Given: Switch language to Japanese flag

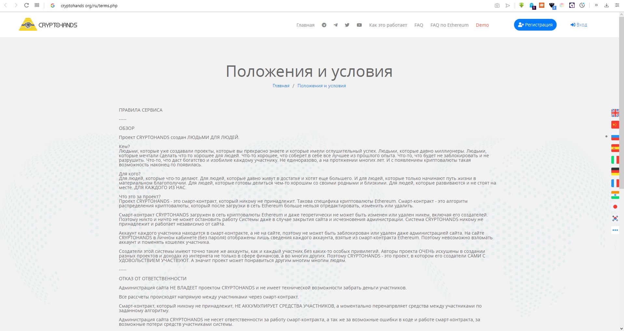Looking at the screenshot, I should click(615, 207).
